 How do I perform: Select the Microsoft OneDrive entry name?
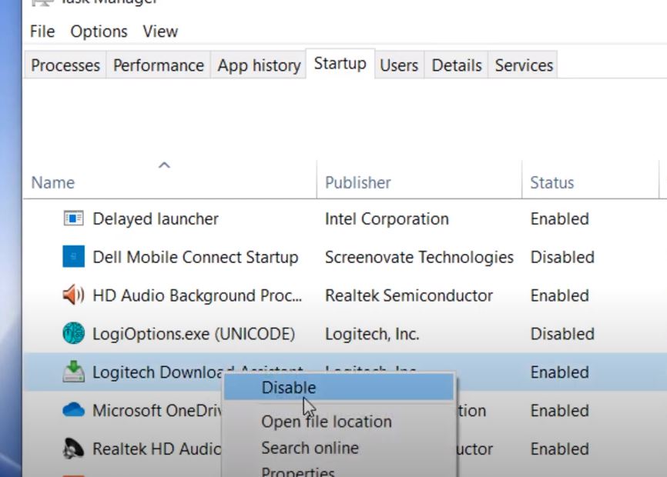(x=157, y=410)
